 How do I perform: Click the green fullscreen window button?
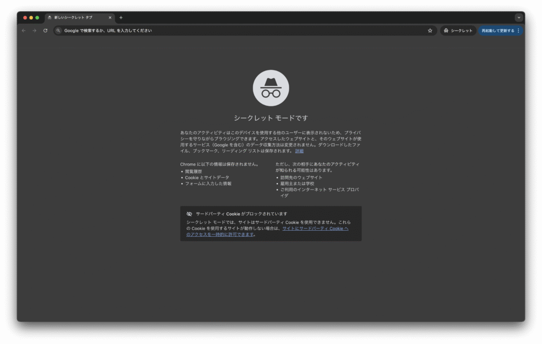(x=38, y=17)
